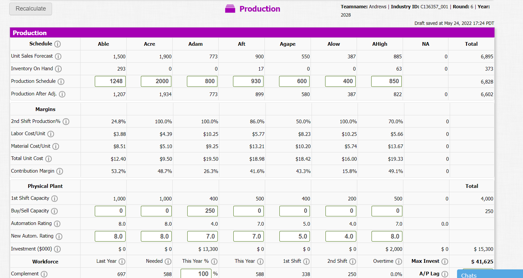The image size is (523, 278).
Task: Click Max Invest value $ 41,625
Action: 482,262
